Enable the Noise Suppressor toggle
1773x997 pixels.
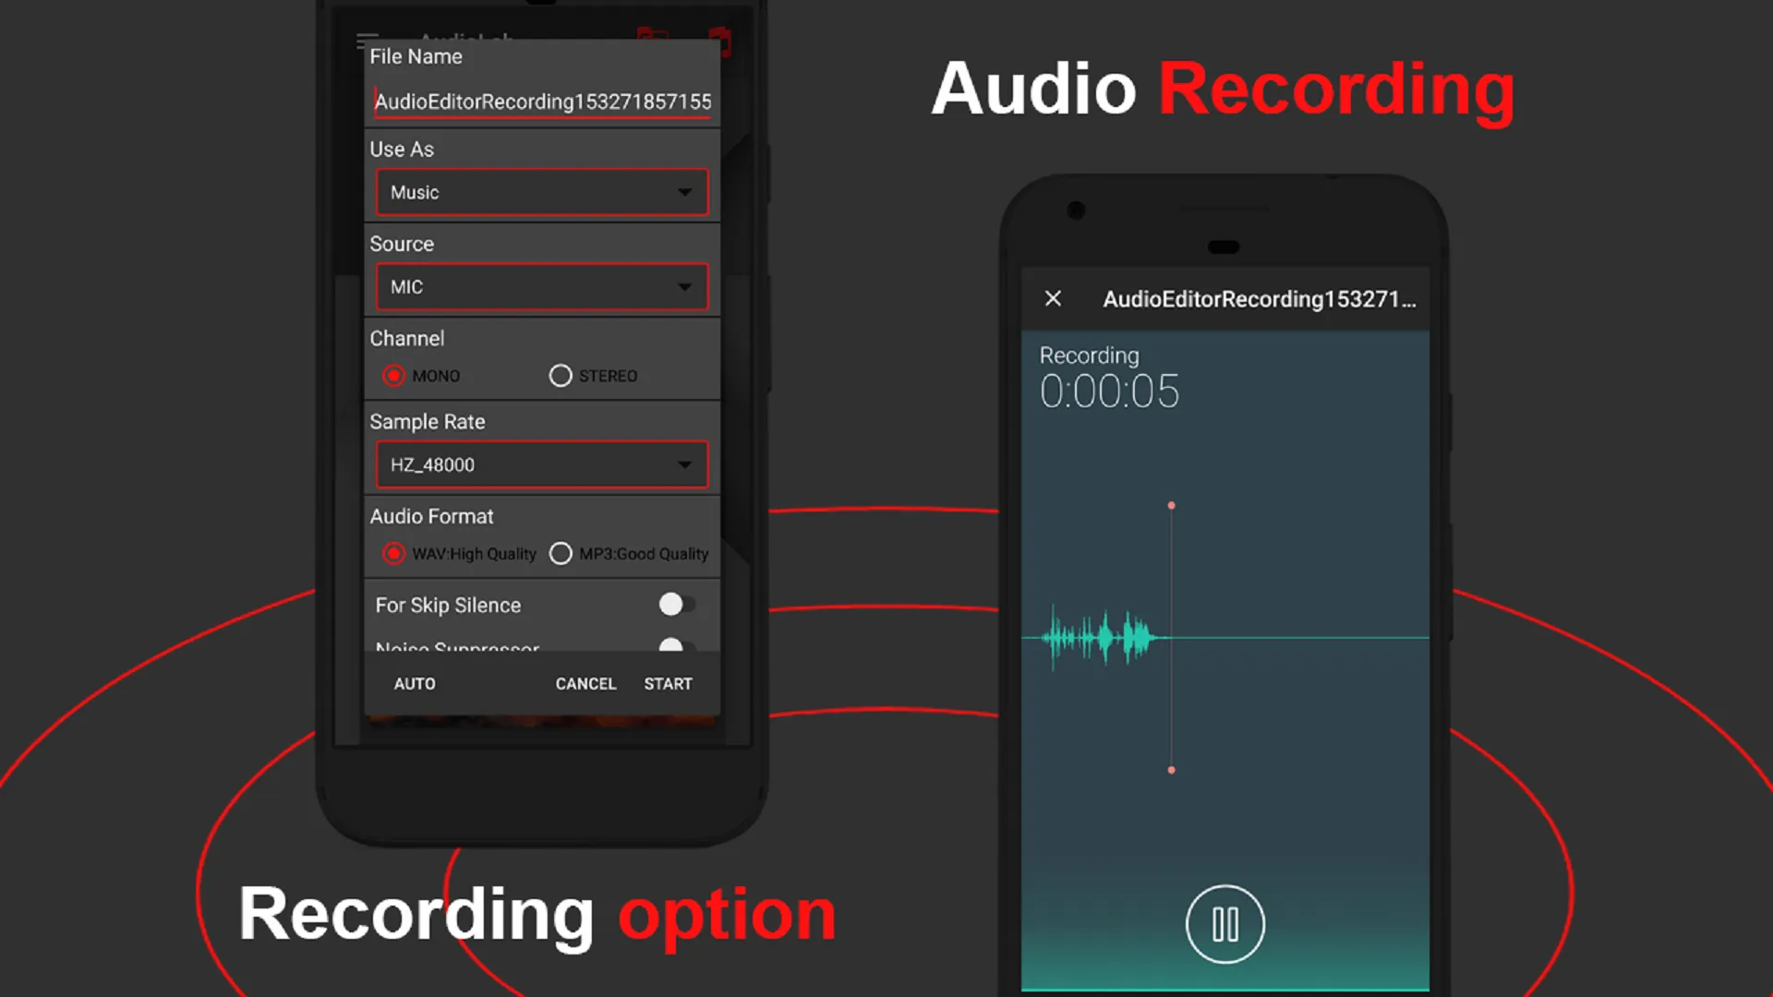[x=671, y=646]
